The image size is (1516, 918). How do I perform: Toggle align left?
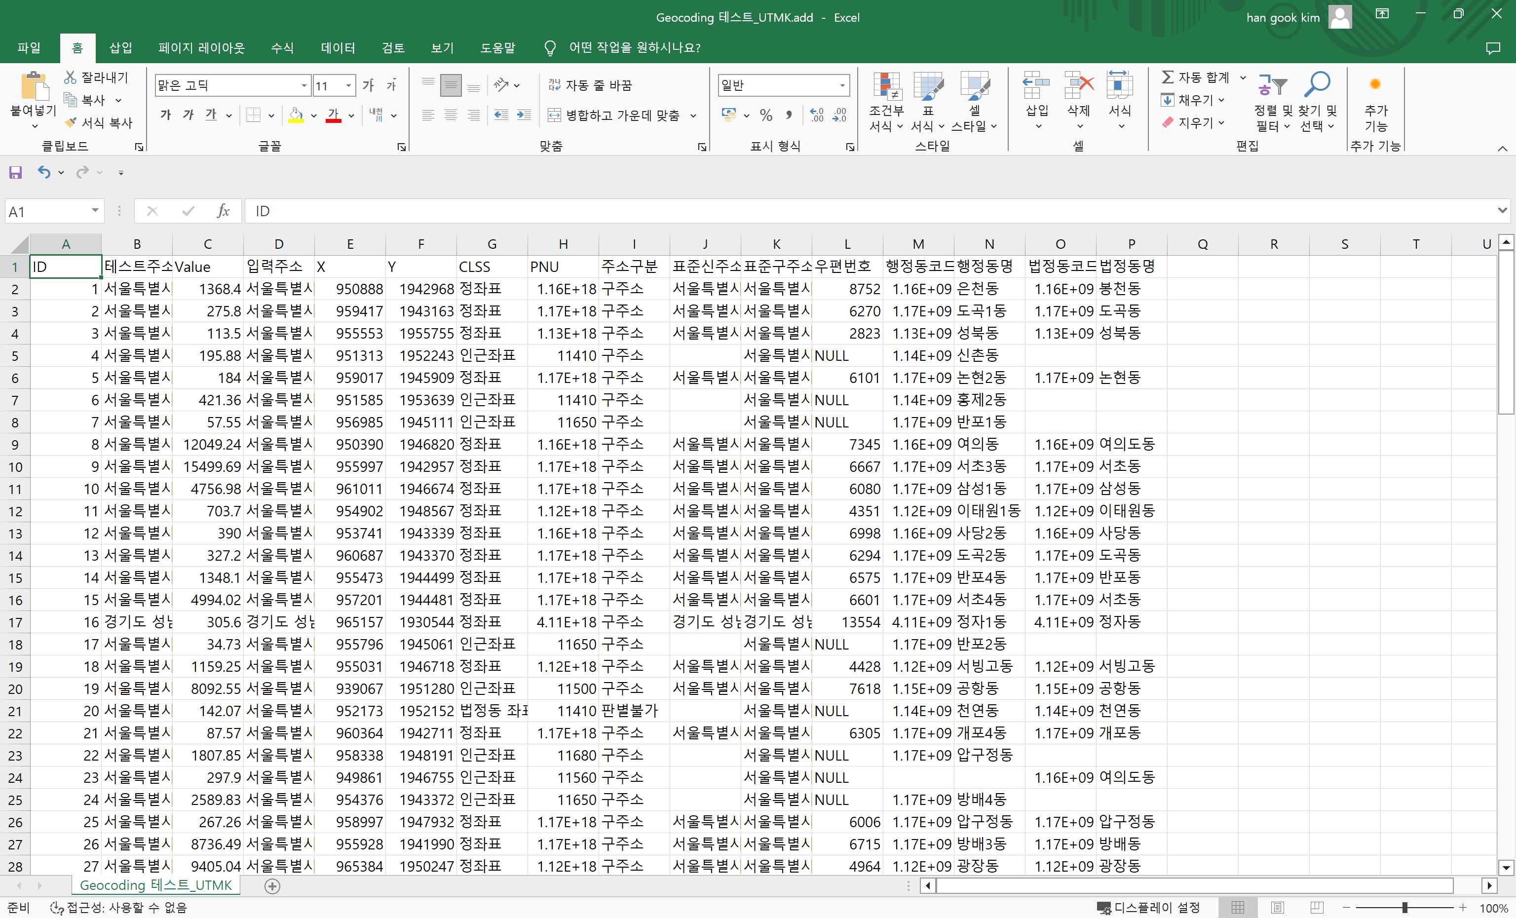(x=428, y=115)
